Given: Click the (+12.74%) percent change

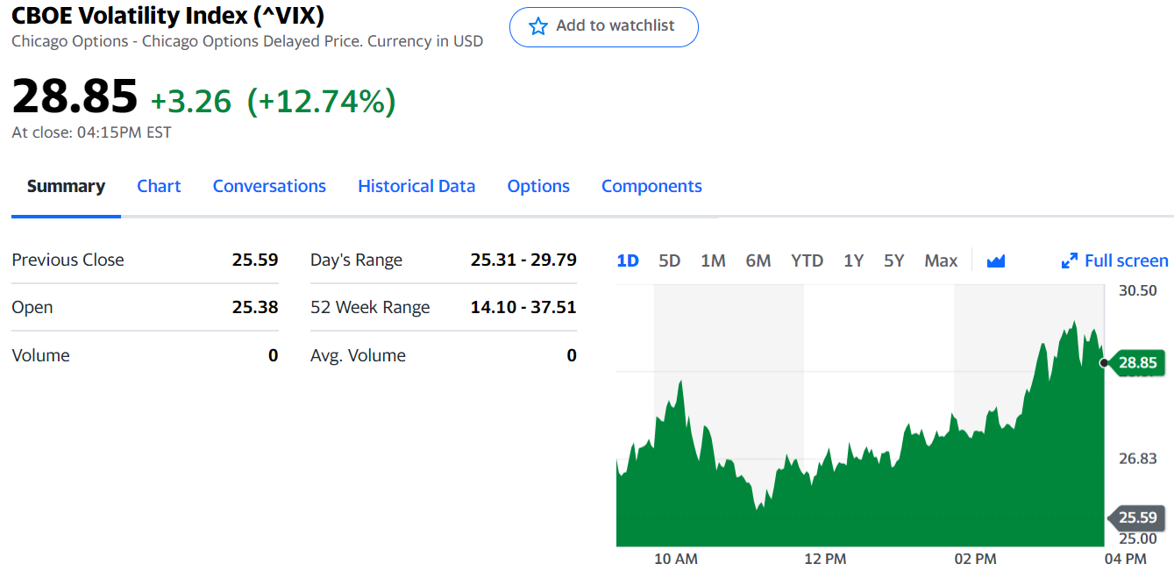Looking at the screenshot, I should [x=321, y=102].
